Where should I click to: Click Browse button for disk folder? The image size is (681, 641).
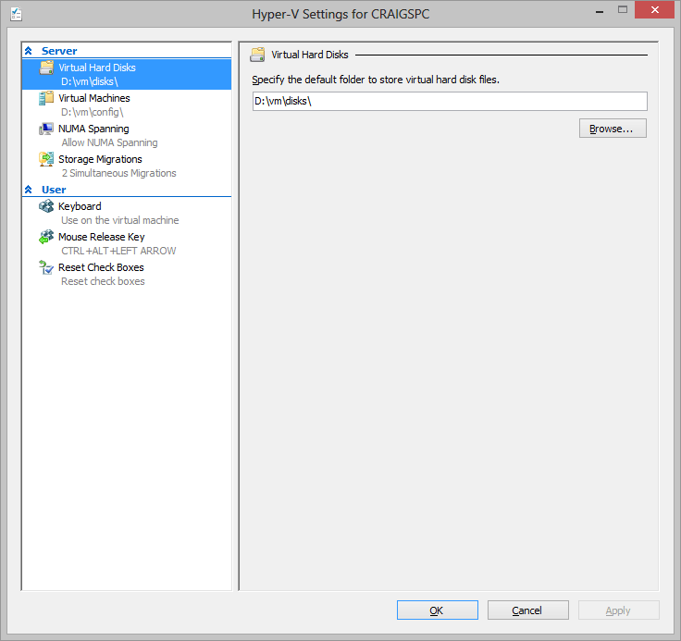click(x=613, y=129)
